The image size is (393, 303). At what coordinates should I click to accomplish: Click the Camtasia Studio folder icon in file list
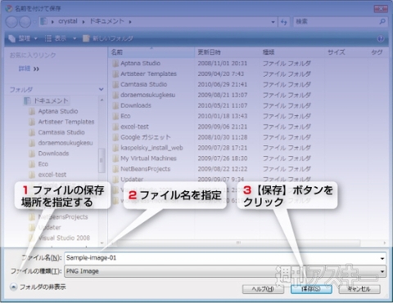tap(115, 84)
